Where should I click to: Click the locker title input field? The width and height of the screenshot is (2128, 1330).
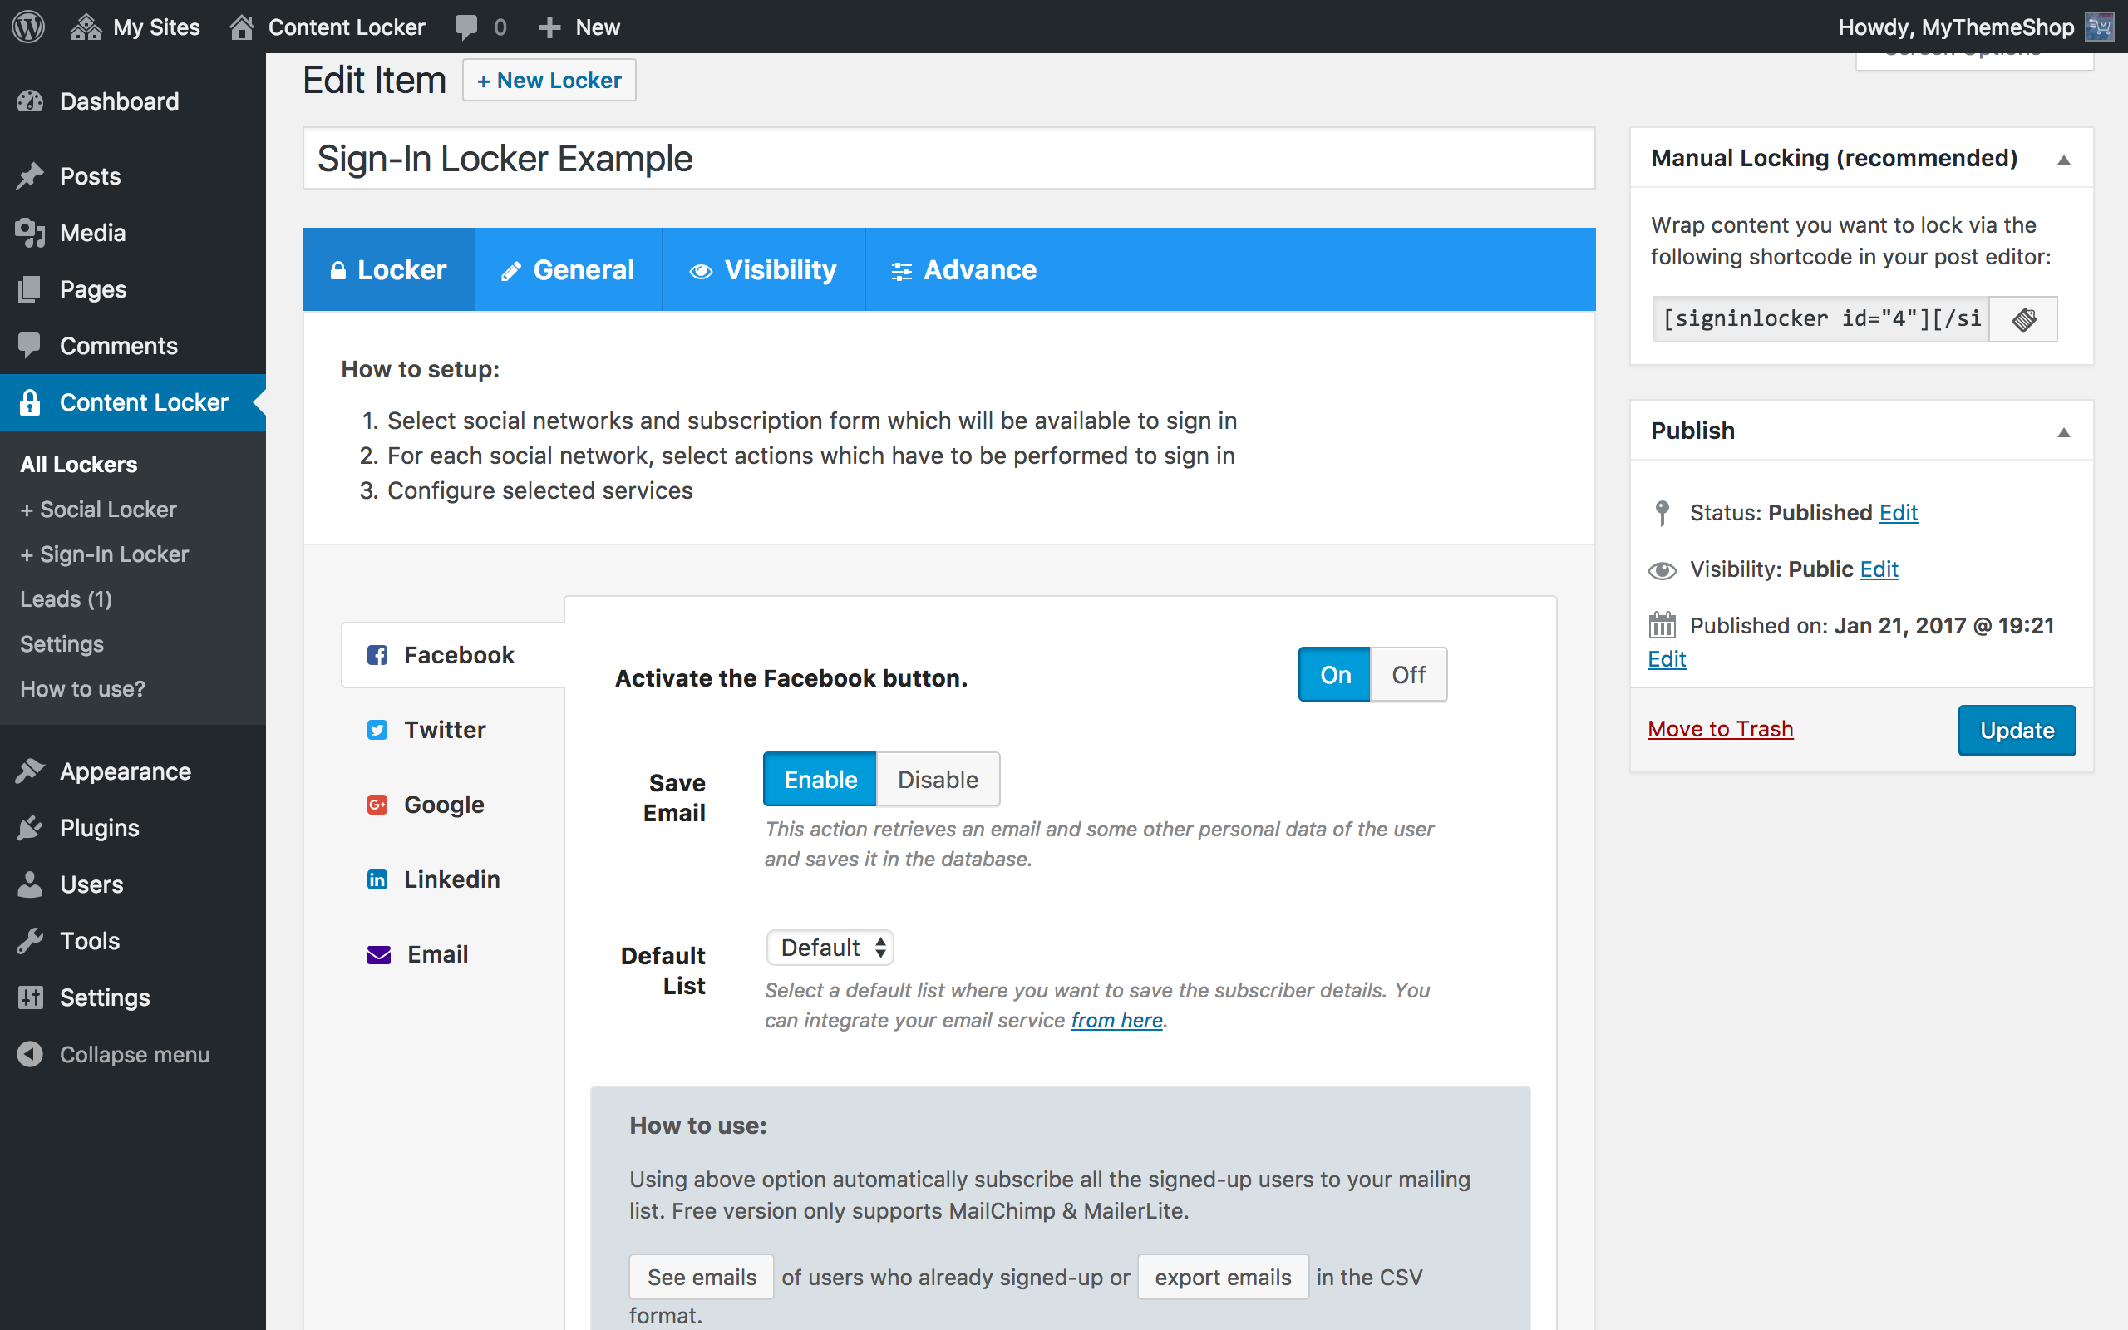pos(948,160)
